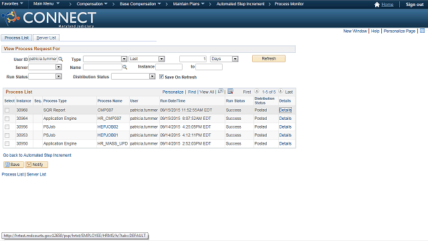Download process list grid to spreadsheet
The width and height of the screenshot is (428, 241).
(230, 91)
